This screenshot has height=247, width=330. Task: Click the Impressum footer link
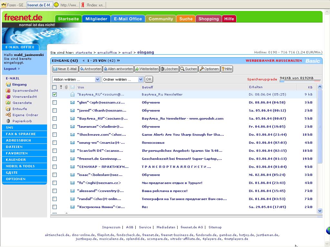pos(111,227)
